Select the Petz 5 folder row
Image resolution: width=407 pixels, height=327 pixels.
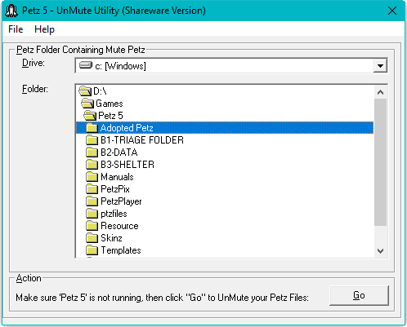pyautogui.click(x=225, y=116)
